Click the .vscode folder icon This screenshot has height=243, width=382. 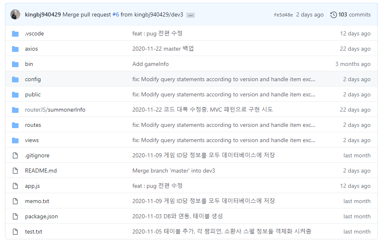tap(15, 34)
